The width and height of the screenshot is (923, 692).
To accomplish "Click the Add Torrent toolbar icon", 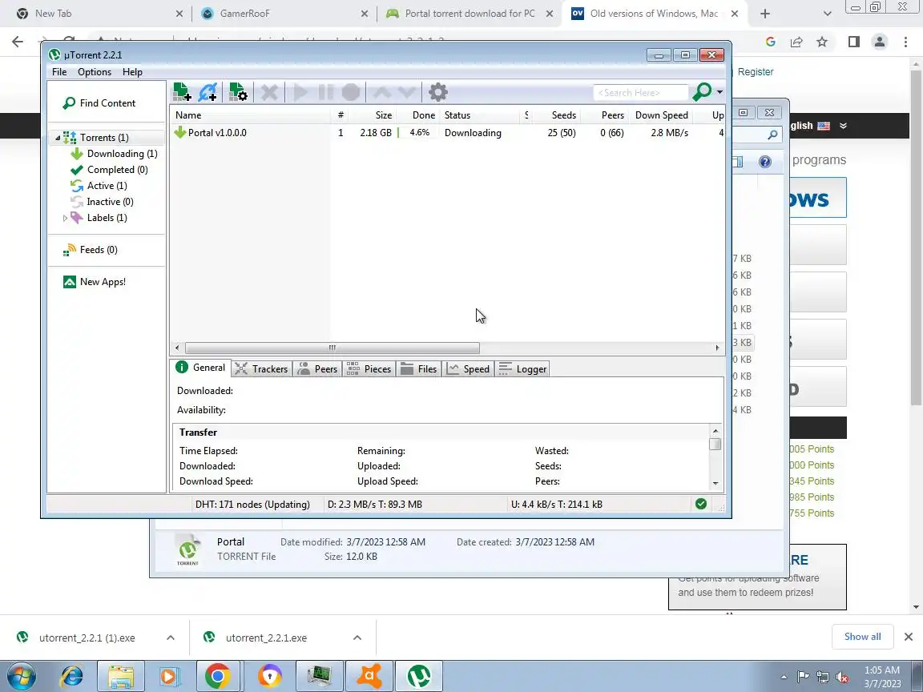I will point(182,92).
